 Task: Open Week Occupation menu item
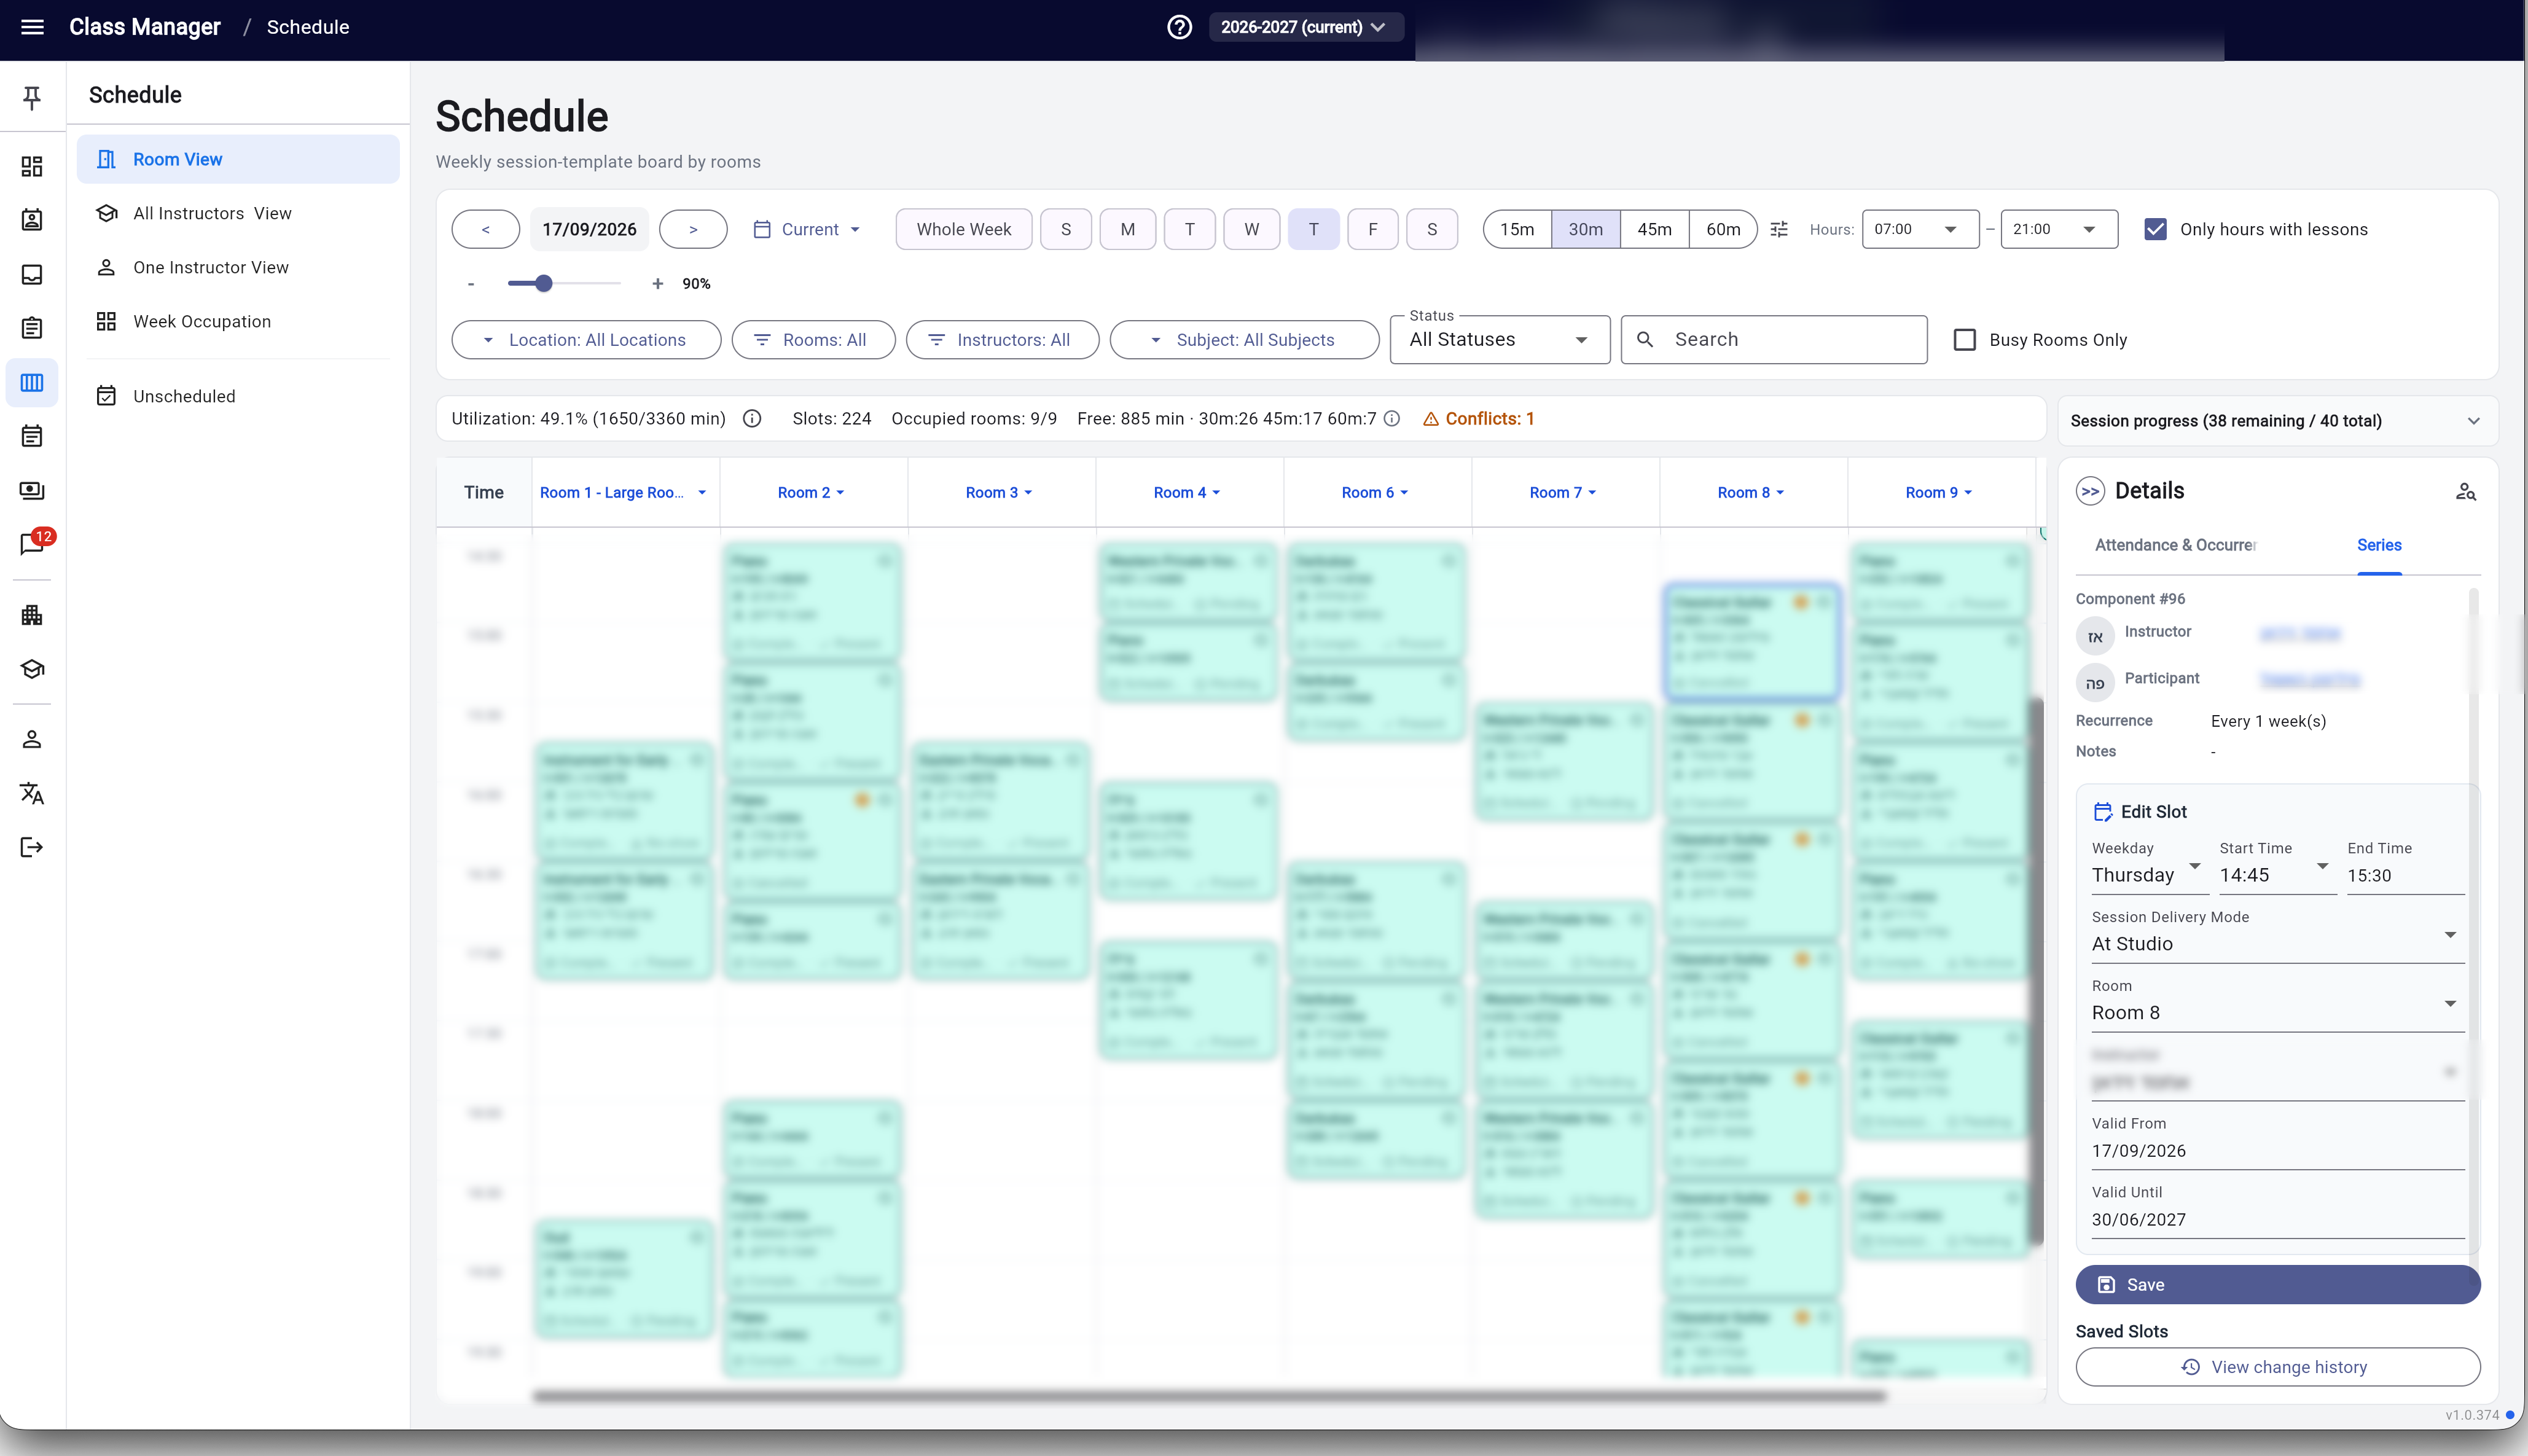(238, 321)
